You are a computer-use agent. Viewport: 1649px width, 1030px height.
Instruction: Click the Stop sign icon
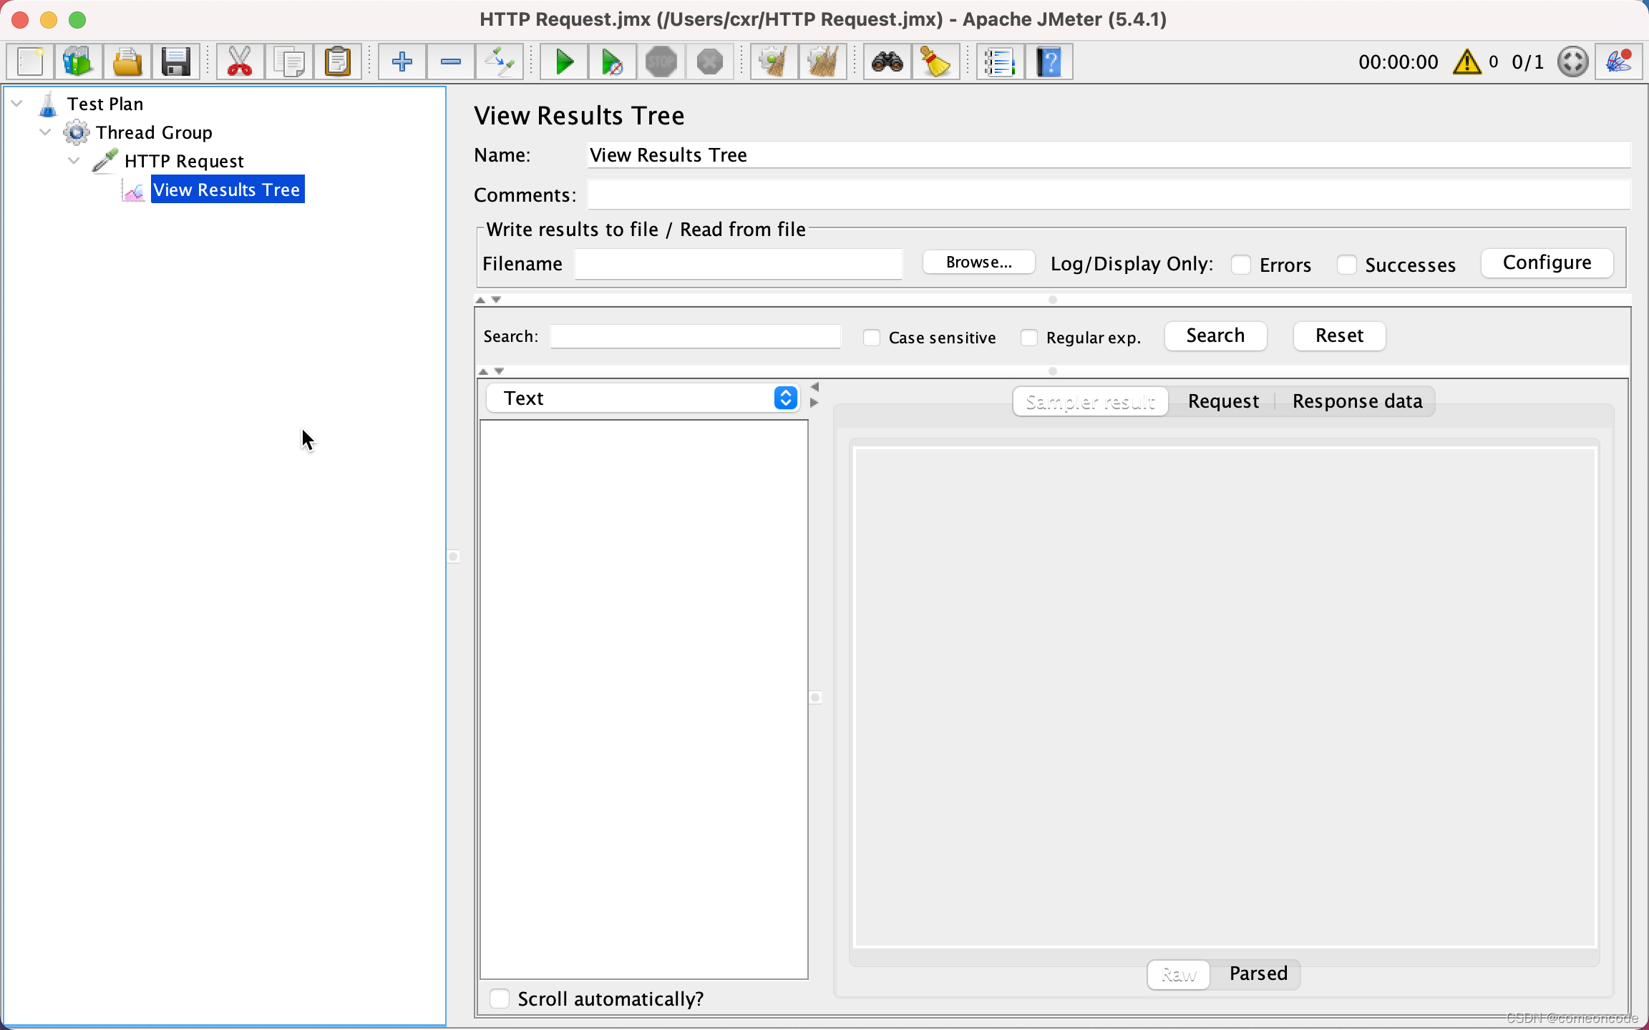[661, 62]
